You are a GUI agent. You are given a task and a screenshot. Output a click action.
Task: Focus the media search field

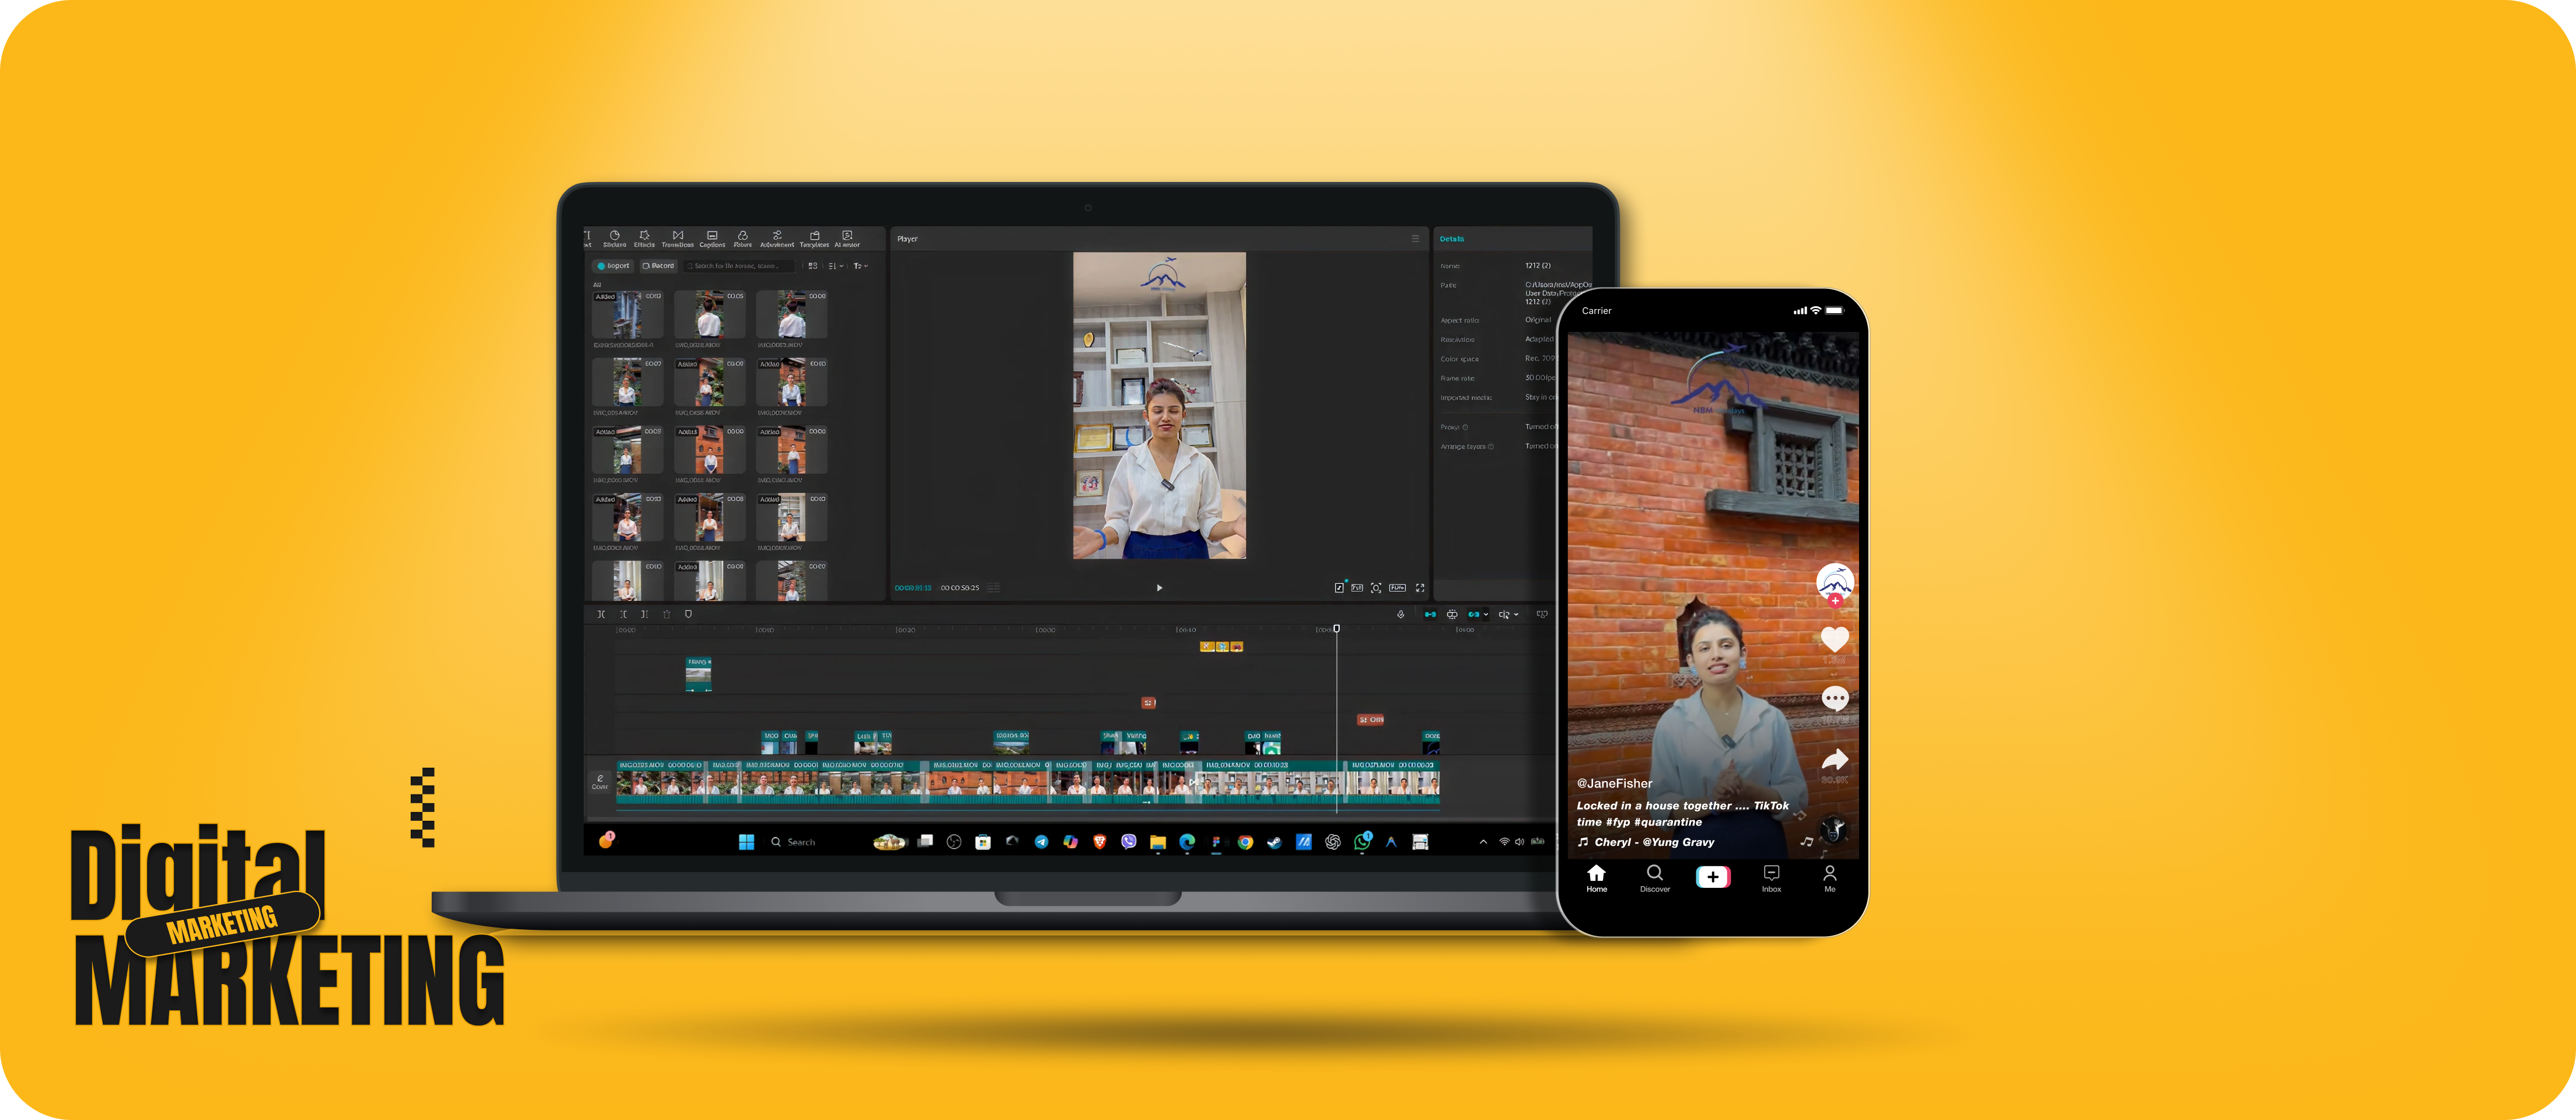click(x=739, y=266)
